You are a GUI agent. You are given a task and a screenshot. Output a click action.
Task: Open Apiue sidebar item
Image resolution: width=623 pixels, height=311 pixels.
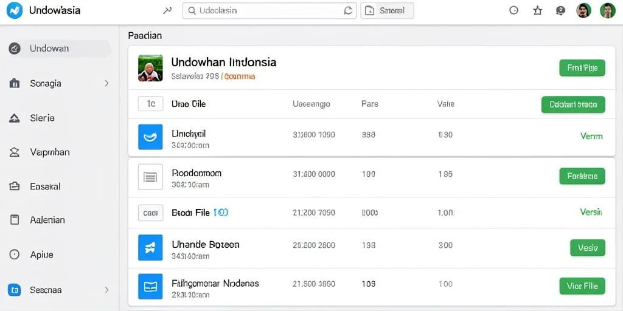[x=60, y=255]
